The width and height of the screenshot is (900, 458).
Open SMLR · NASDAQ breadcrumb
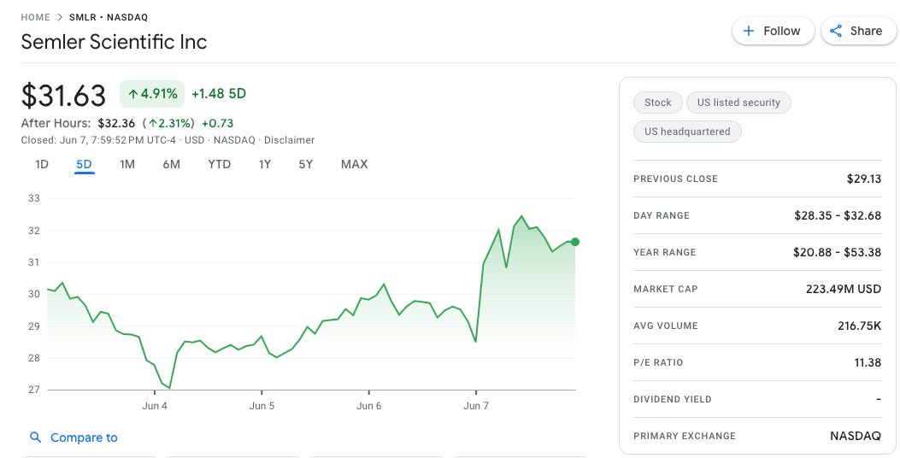(x=109, y=17)
